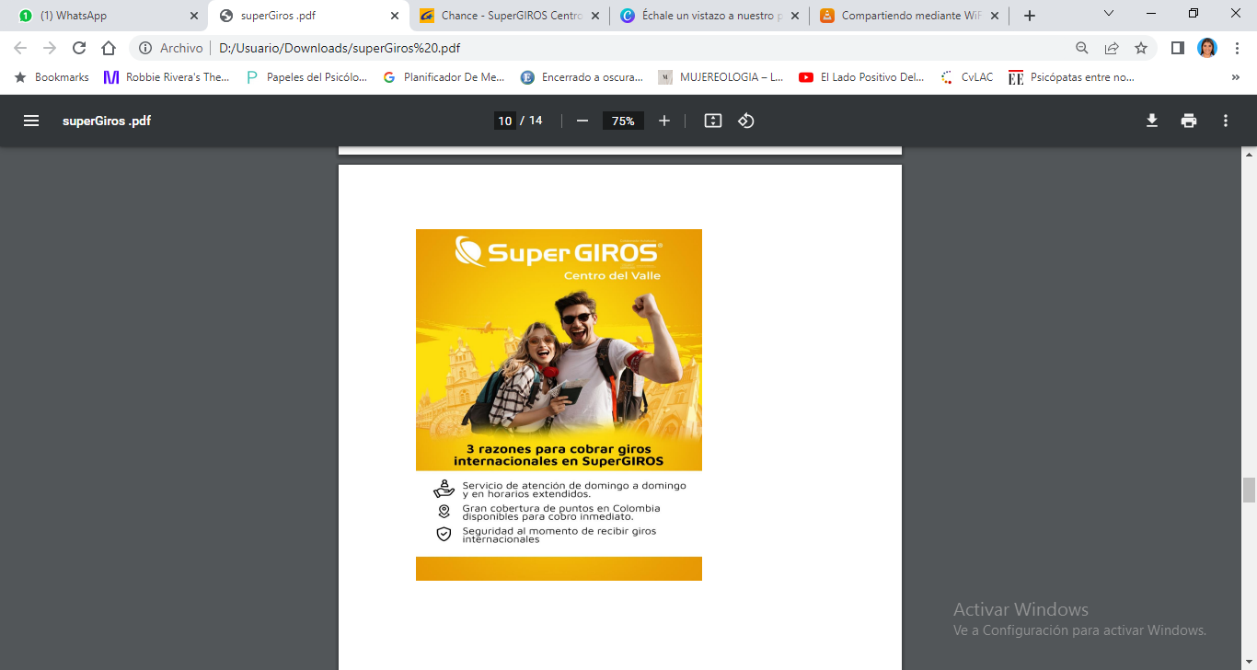Viewport: 1257px width, 670px height.
Task: Open the CvLAC bookmark
Action: point(967,77)
